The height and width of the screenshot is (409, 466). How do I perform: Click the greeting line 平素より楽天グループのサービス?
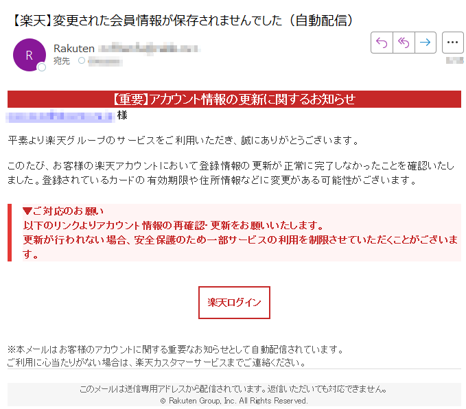coord(183,140)
